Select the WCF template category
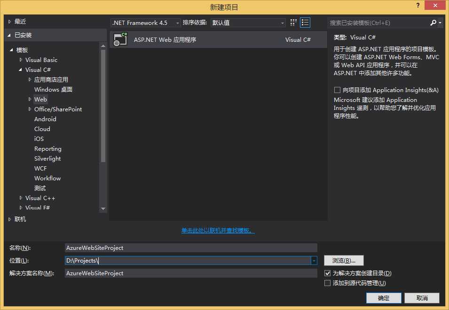This screenshot has height=310, width=449. (40, 169)
